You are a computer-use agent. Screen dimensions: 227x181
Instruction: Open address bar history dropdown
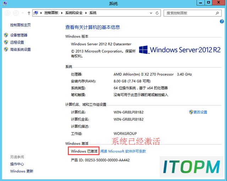(x=151, y=13)
